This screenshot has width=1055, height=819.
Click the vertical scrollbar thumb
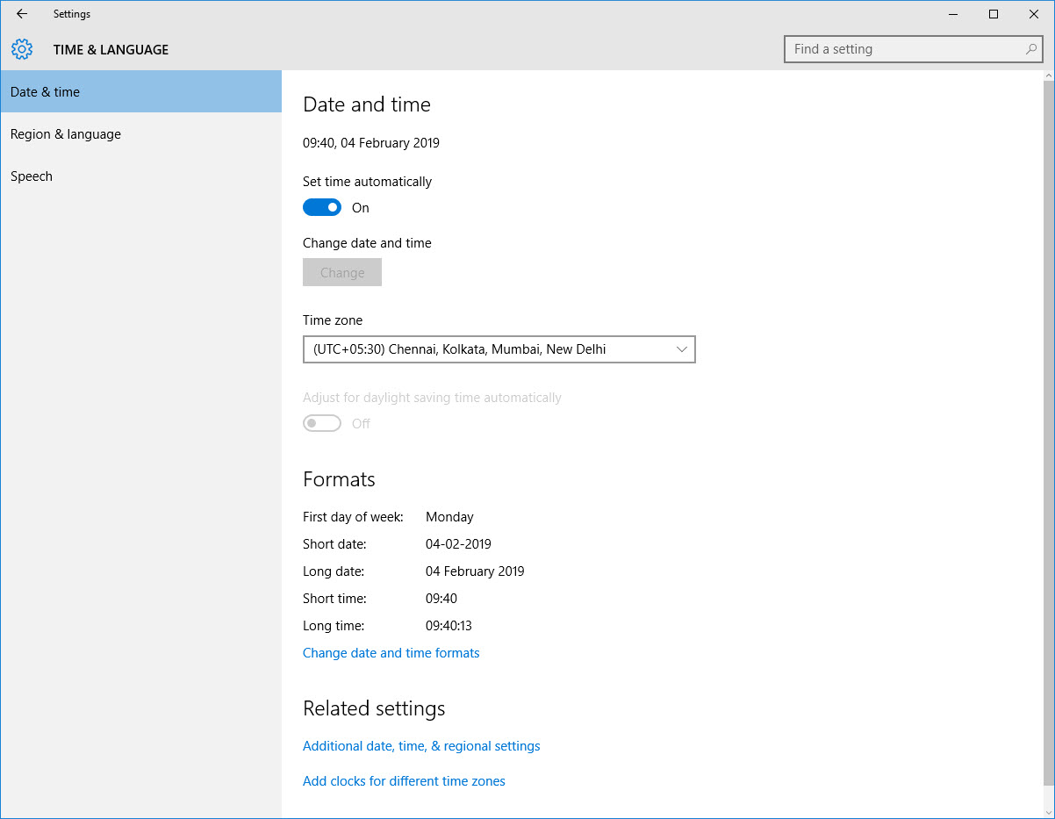click(1049, 434)
